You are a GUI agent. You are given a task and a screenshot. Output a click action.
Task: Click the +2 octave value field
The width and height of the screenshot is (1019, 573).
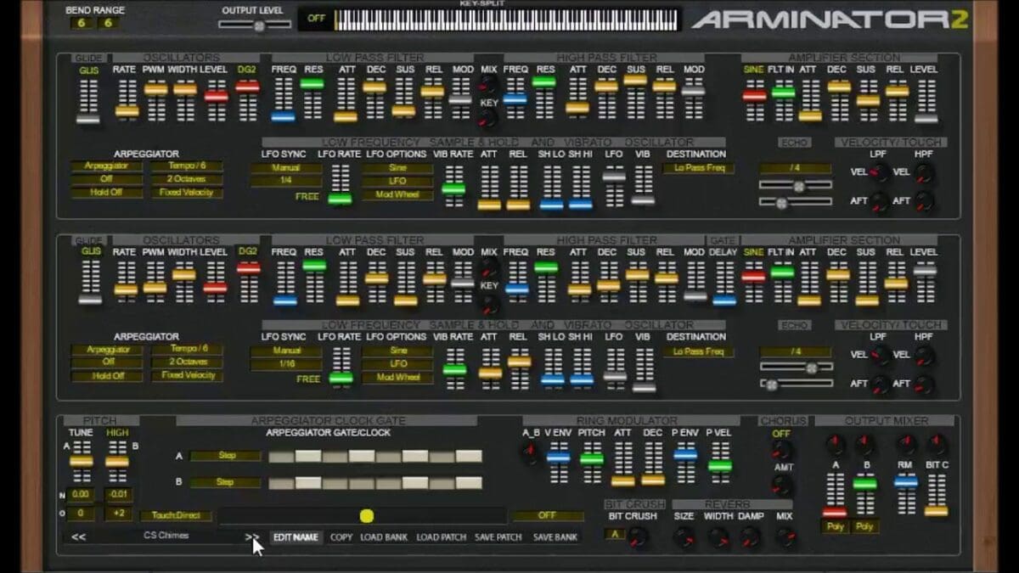click(117, 514)
